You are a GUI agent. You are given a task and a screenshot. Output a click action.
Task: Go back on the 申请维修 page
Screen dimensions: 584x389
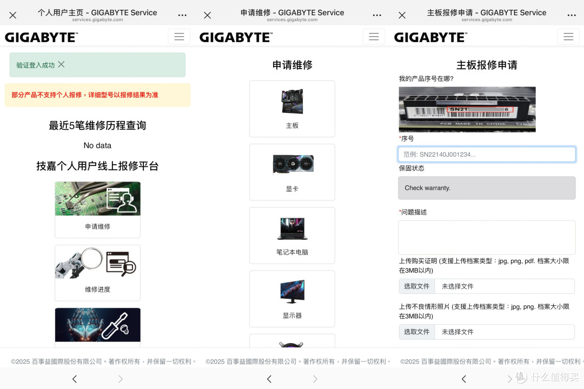269,379
